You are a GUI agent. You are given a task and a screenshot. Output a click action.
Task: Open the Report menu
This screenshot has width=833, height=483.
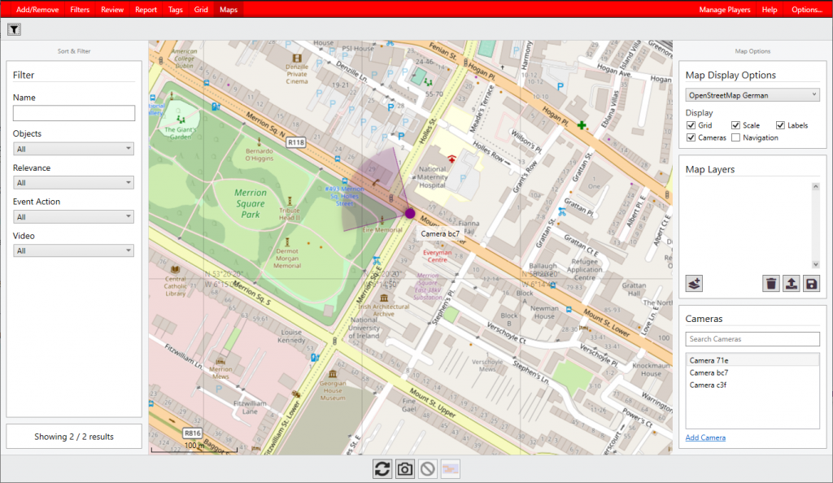[146, 10]
